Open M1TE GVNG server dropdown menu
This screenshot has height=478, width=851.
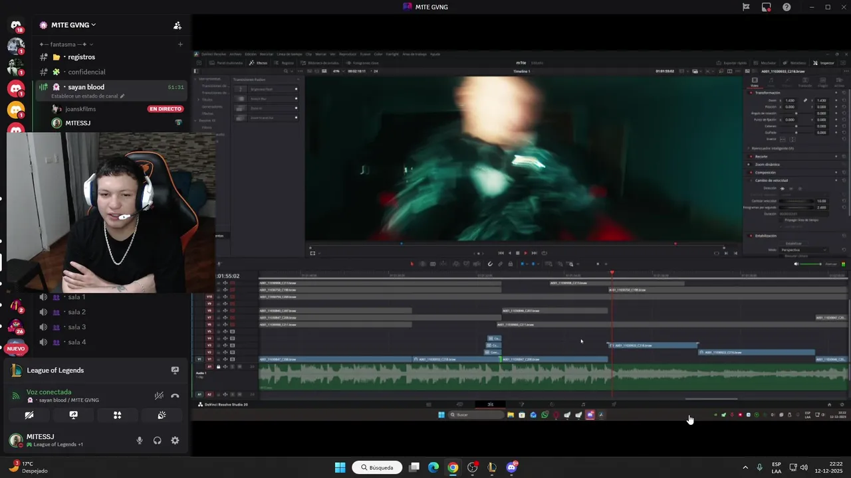(68, 25)
